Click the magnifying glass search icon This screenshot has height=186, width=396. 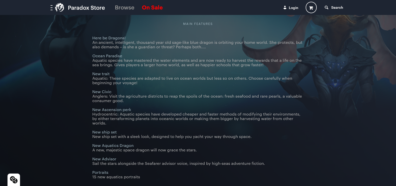326,7
